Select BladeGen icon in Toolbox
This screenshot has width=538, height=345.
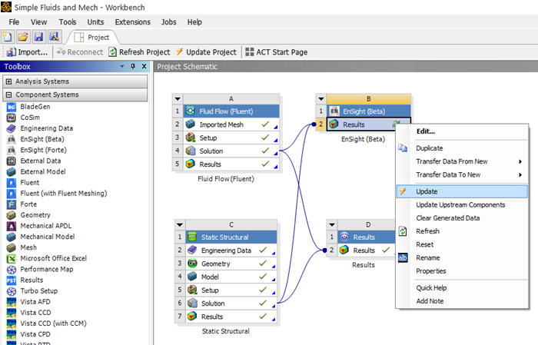pyautogui.click(x=12, y=107)
